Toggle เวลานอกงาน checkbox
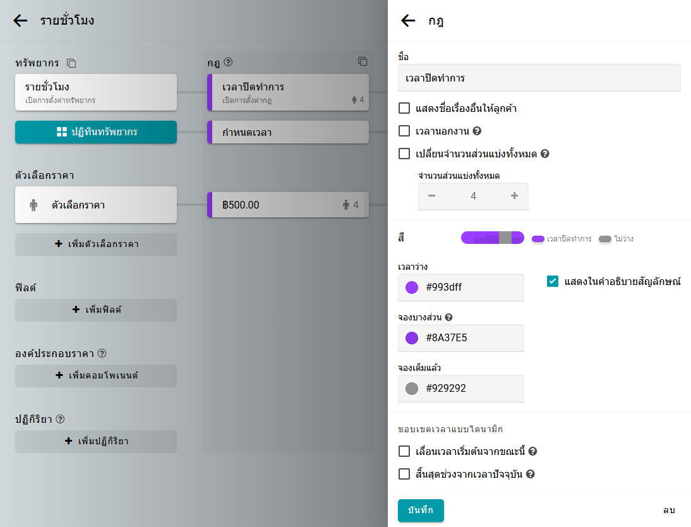Screen dimensions: 691x527 pyautogui.click(x=405, y=131)
